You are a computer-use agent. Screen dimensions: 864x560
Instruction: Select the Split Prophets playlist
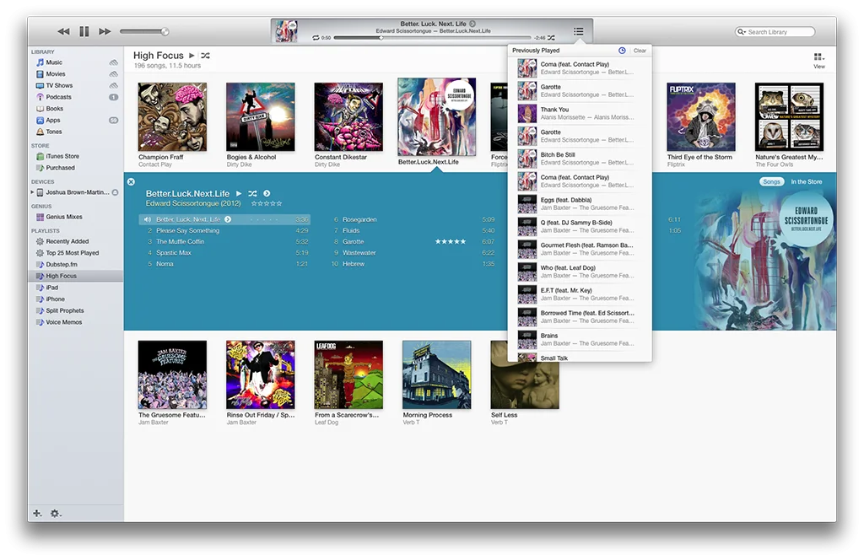64,310
